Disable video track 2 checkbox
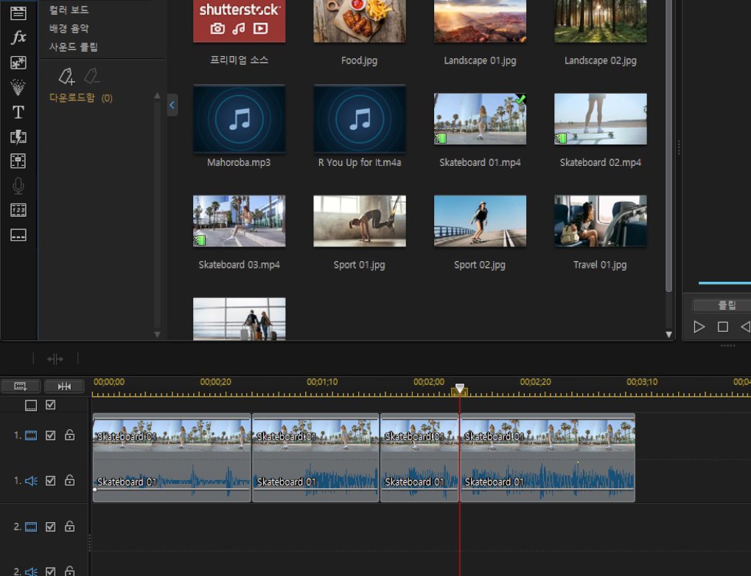The height and width of the screenshot is (576, 751). click(x=50, y=527)
